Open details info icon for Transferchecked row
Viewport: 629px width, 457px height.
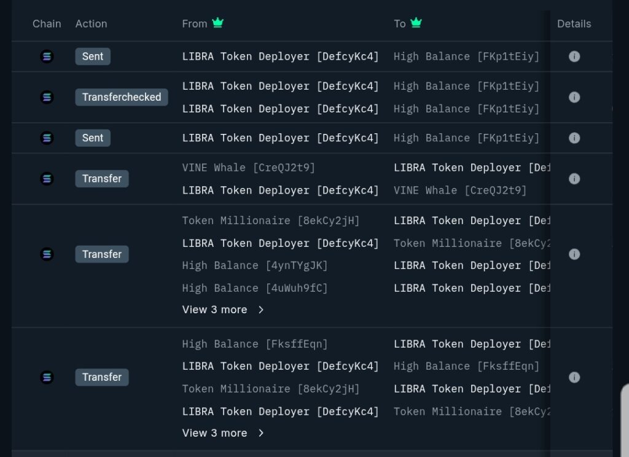[x=574, y=97]
